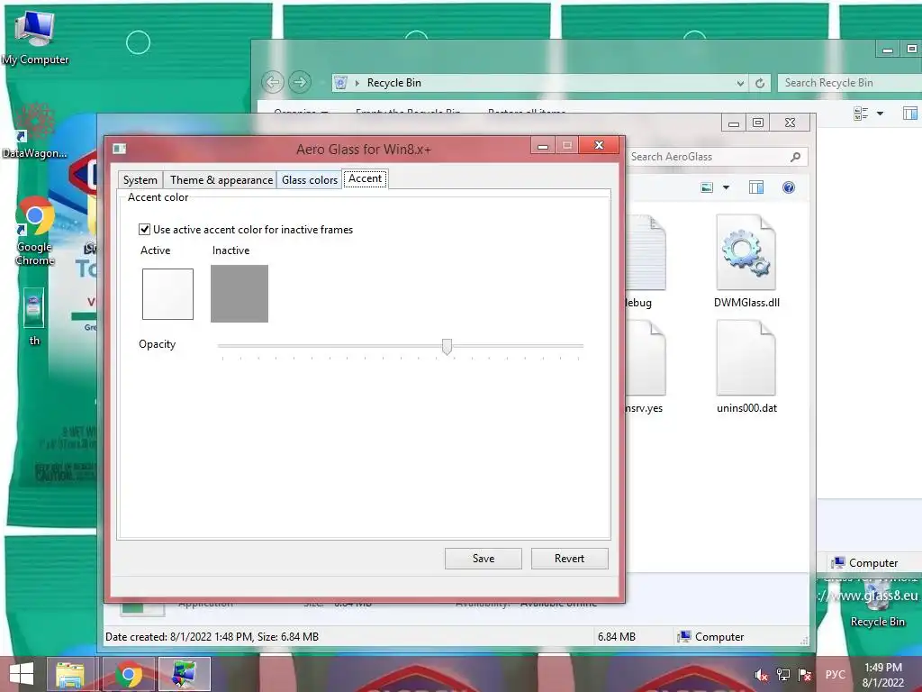This screenshot has height=692, width=922.
Task: Switch to Theme & appearance tab
Action: [221, 180]
